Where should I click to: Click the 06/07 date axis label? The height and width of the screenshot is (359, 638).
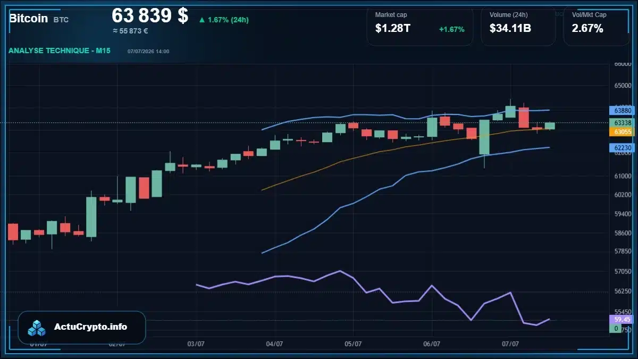click(432, 344)
